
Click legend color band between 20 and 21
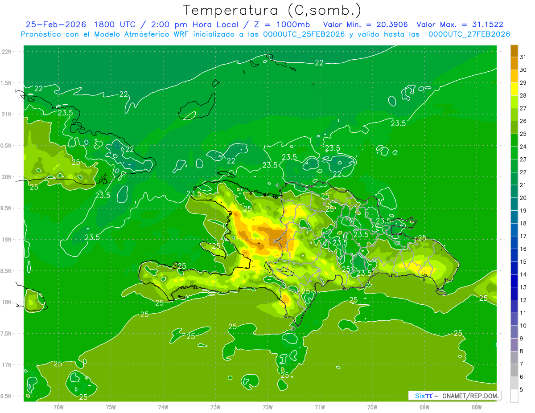click(514, 191)
